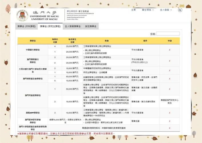Click the University of Macau crest logo
202x143 pixels.
(x=22, y=15)
